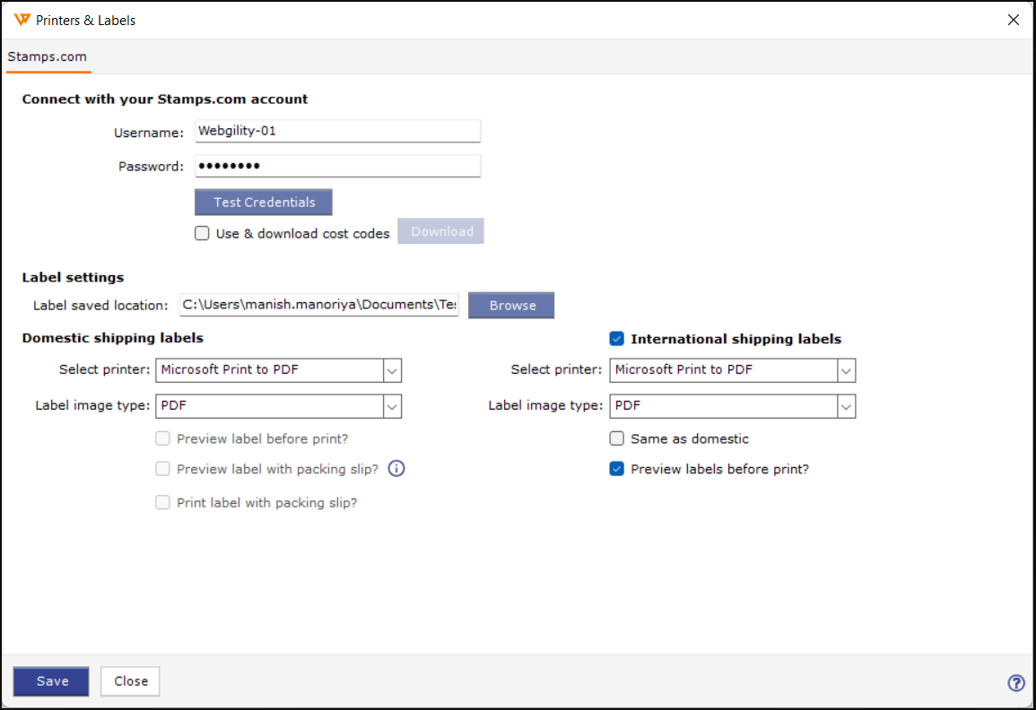Click into the Username field
Image resolution: width=1036 pixels, height=710 pixels.
pyautogui.click(x=337, y=131)
